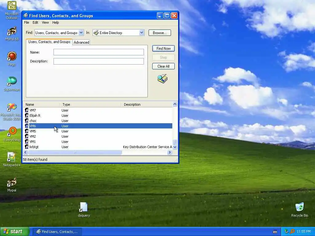Screen dimensions: 315x236
Task: Click the horizontal scrollbar thumb
Action: (75, 152)
